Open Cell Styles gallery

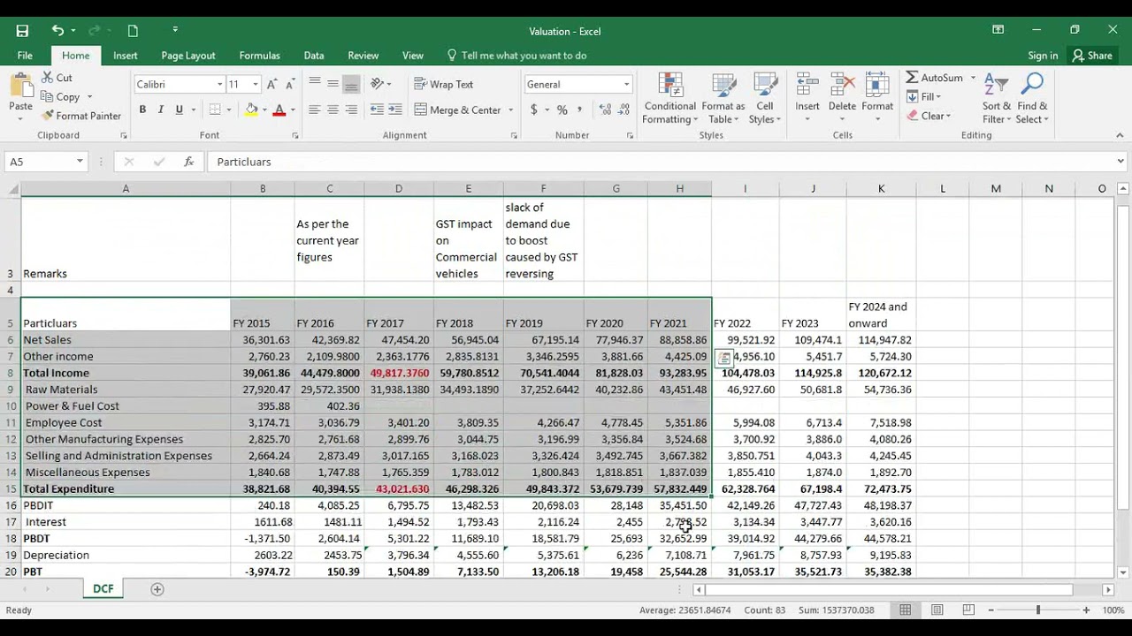764,98
